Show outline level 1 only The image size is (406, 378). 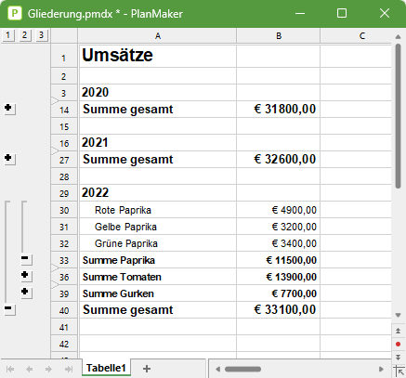[x=8, y=35]
